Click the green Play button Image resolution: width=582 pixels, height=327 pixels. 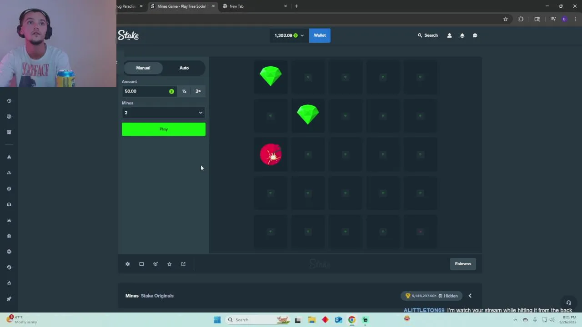pos(163,129)
